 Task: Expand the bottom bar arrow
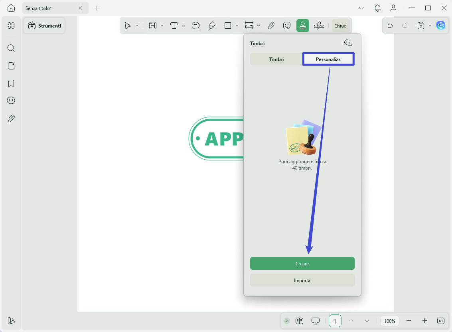286,321
